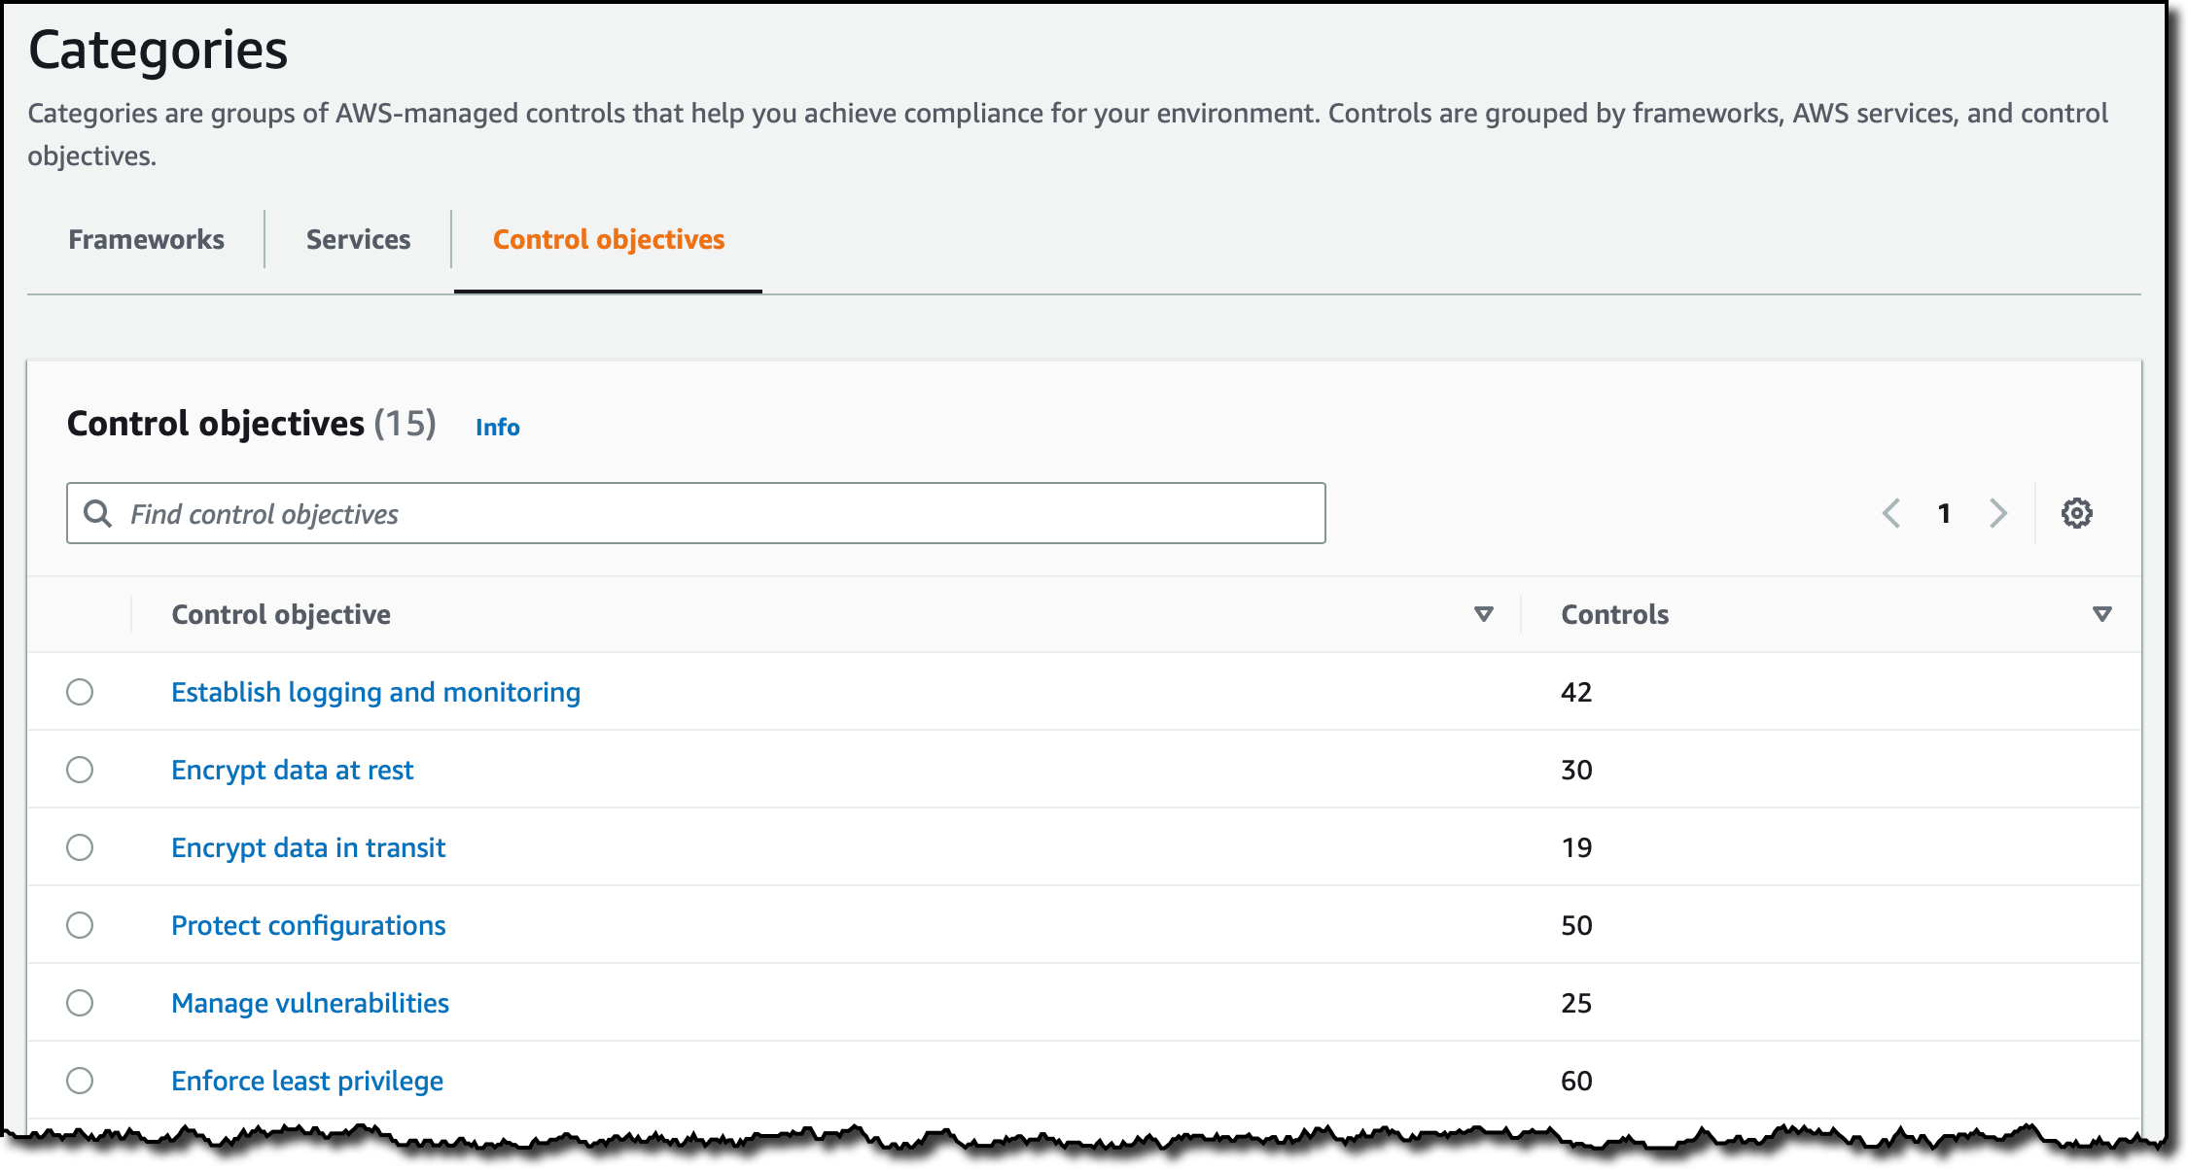This screenshot has height=1170, width=2188.
Task: Select Protect configurations radio button
Action: [x=80, y=925]
